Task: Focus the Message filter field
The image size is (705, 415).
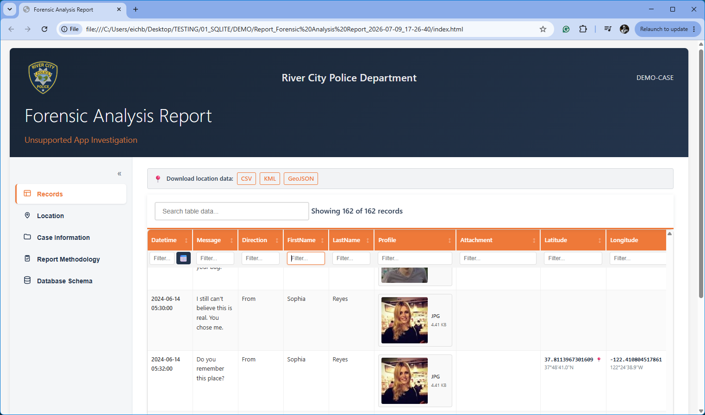Action: (x=215, y=258)
